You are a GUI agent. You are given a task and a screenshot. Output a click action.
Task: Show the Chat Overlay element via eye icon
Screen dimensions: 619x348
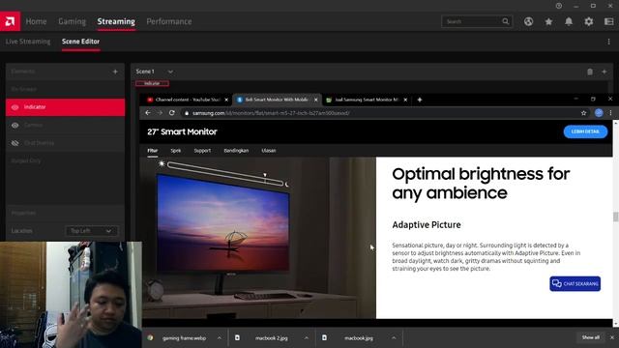click(x=15, y=143)
